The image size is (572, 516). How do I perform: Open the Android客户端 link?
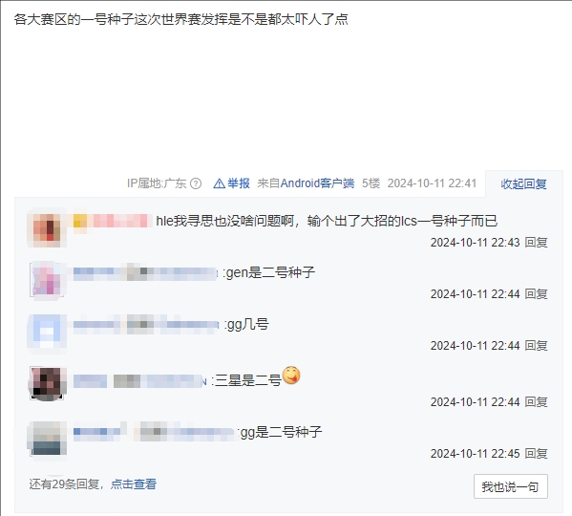coord(317,183)
